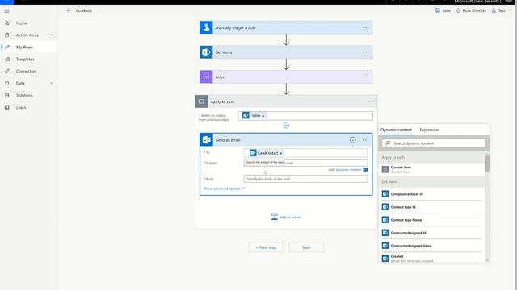The height and width of the screenshot is (290, 517).
Task: Expand the Action items chevron
Action: point(52,35)
